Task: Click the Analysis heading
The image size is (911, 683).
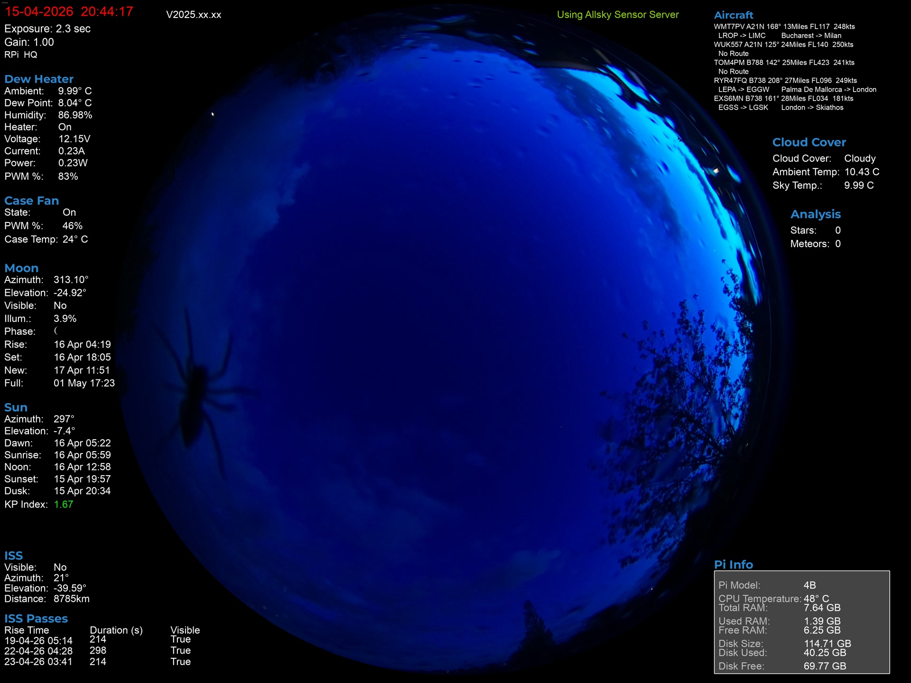Action: [815, 214]
